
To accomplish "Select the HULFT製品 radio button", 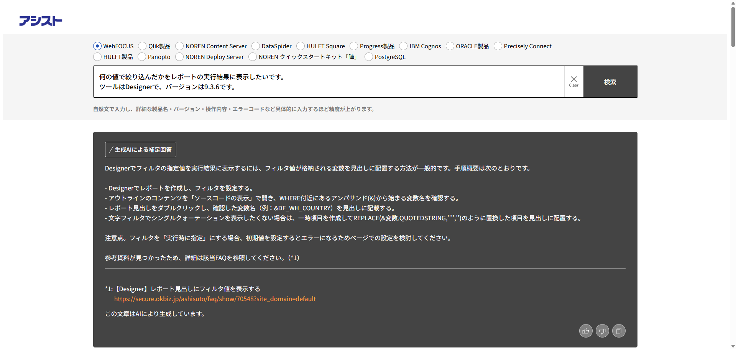I will click(x=97, y=57).
